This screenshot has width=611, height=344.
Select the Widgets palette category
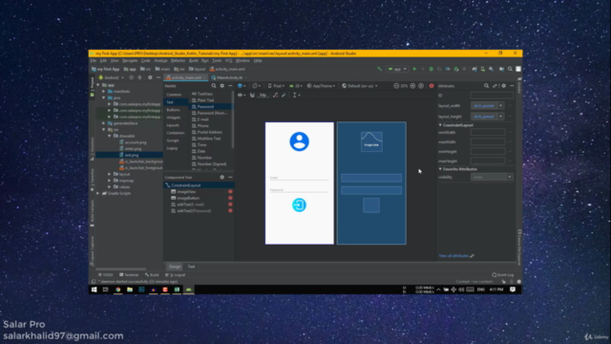(x=174, y=118)
